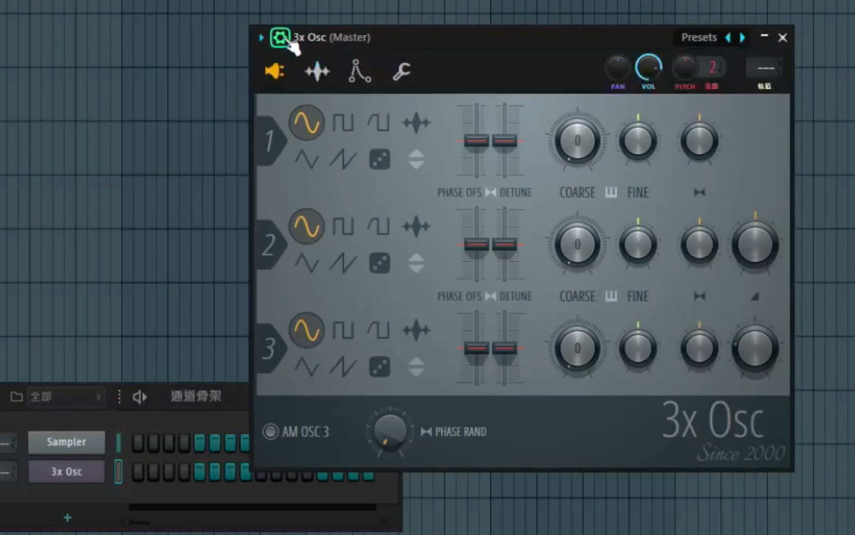Toggle invert arrows for oscillator 2
This screenshot has width=855, height=535.
point(416,263)
